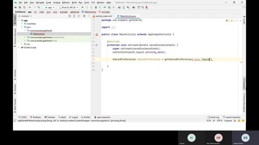Open the Build menu
Screen dimensions: 259x145
point(74,3)
